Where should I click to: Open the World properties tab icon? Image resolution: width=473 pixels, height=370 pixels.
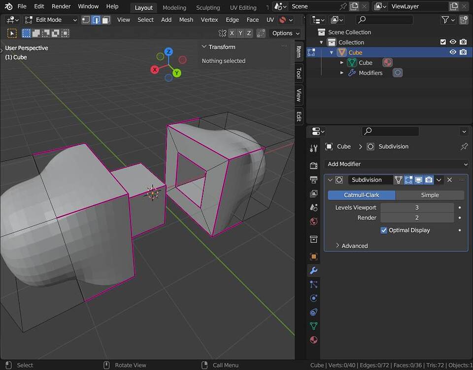(x=314, y=222)
